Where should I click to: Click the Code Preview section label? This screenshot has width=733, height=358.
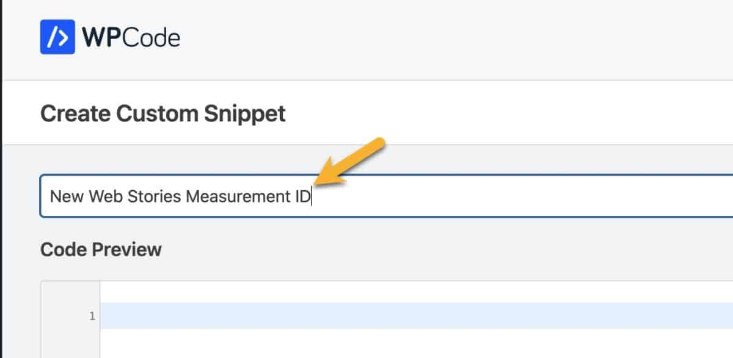100,249
